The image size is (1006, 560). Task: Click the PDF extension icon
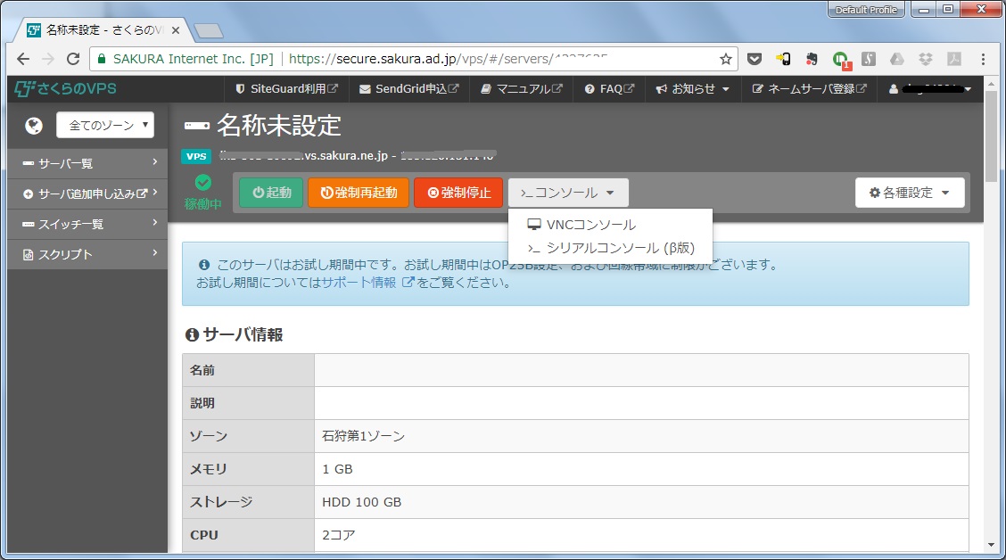coord(954,59)
